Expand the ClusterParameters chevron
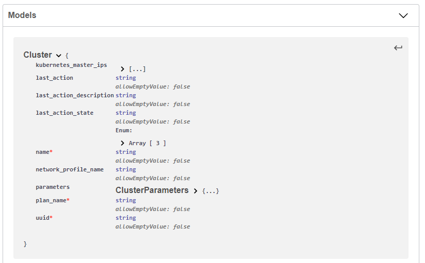The width and height of the screenshot is (425, 263). coord(196,191)
